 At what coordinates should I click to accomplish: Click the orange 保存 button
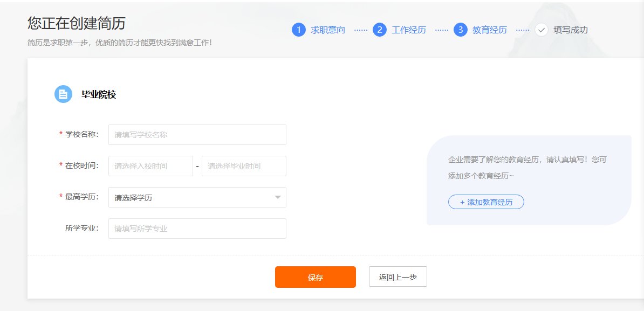316,277
